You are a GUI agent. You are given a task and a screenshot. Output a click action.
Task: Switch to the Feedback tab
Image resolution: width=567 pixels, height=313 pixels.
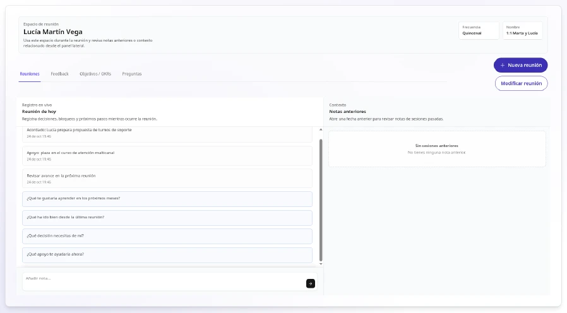click(59, 74)
